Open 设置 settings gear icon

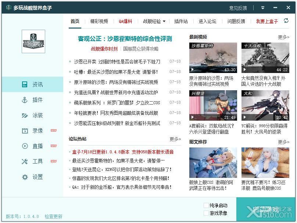coord(25,177)
